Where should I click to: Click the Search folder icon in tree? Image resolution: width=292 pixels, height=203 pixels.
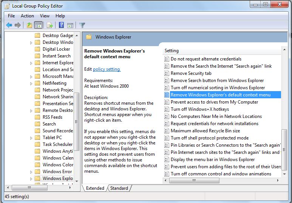point(37,124)
